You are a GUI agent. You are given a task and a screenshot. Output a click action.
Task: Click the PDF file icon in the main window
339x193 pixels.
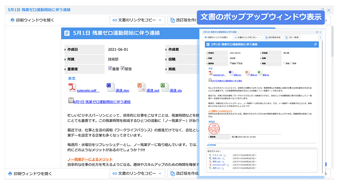click(x=72, y=88)
